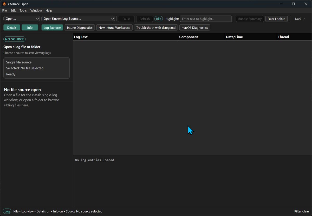Click the CMTrace Open app icon in title bar

pos(4,4)
